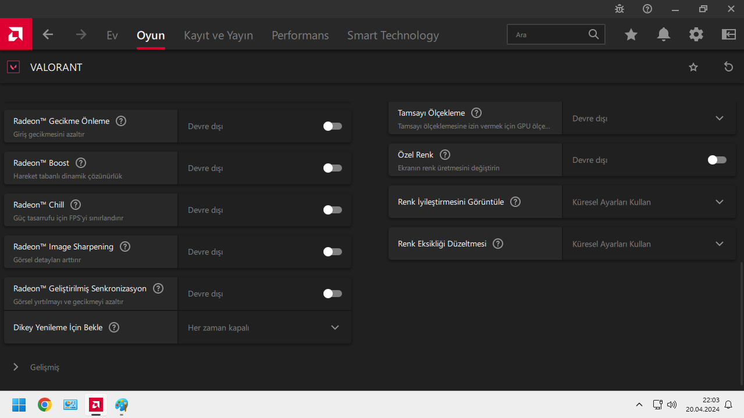Click the bug report icon
The image size is (744, 418).
coord(620,9)
